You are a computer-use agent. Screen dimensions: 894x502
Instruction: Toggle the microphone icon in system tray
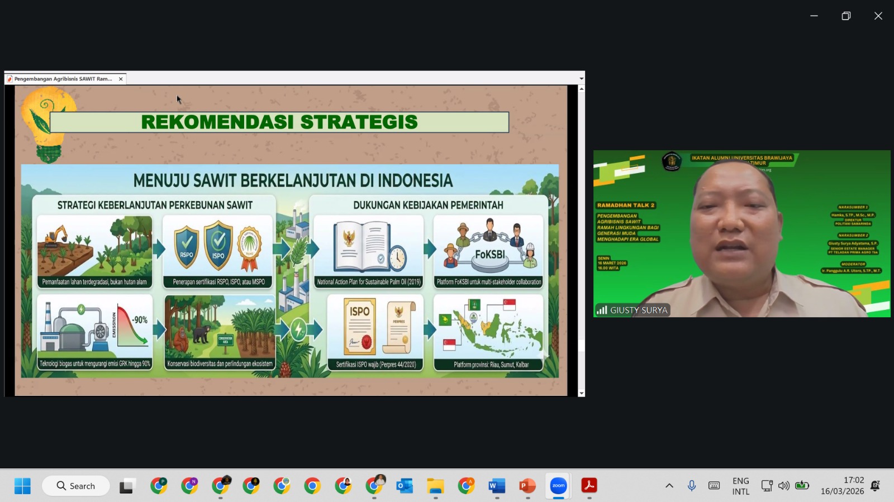[x=692, y=486]
